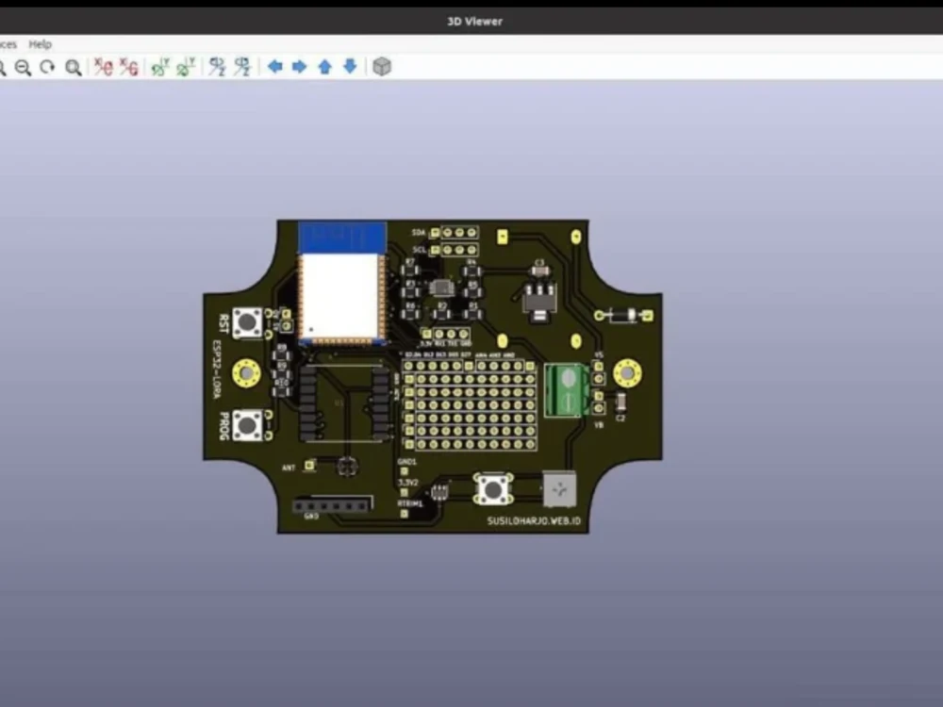943x707 pixels.
Task: Pan the board view right
Action: [299, 67]
